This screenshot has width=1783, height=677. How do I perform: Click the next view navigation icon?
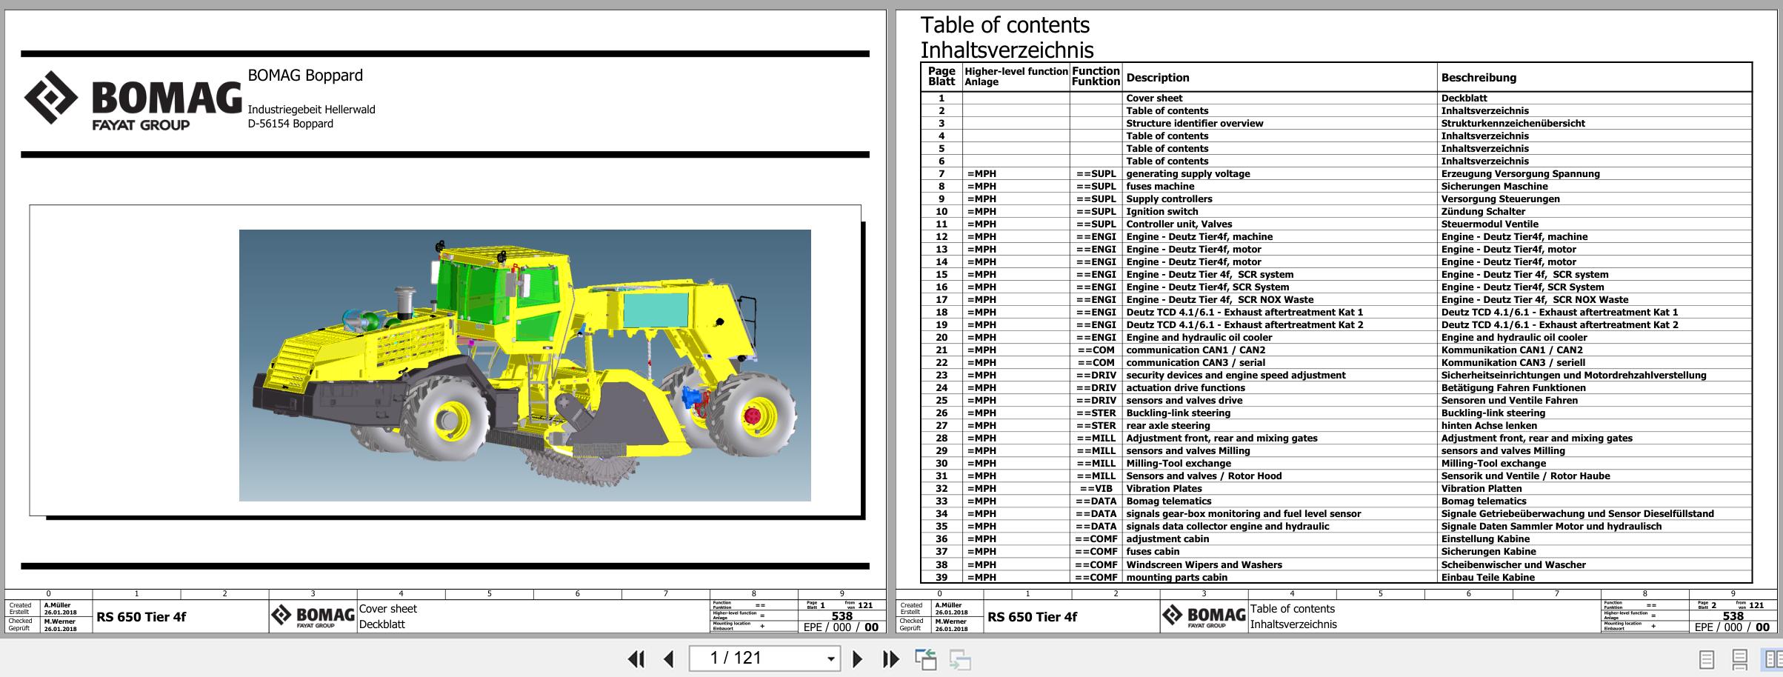click(960, 658)
